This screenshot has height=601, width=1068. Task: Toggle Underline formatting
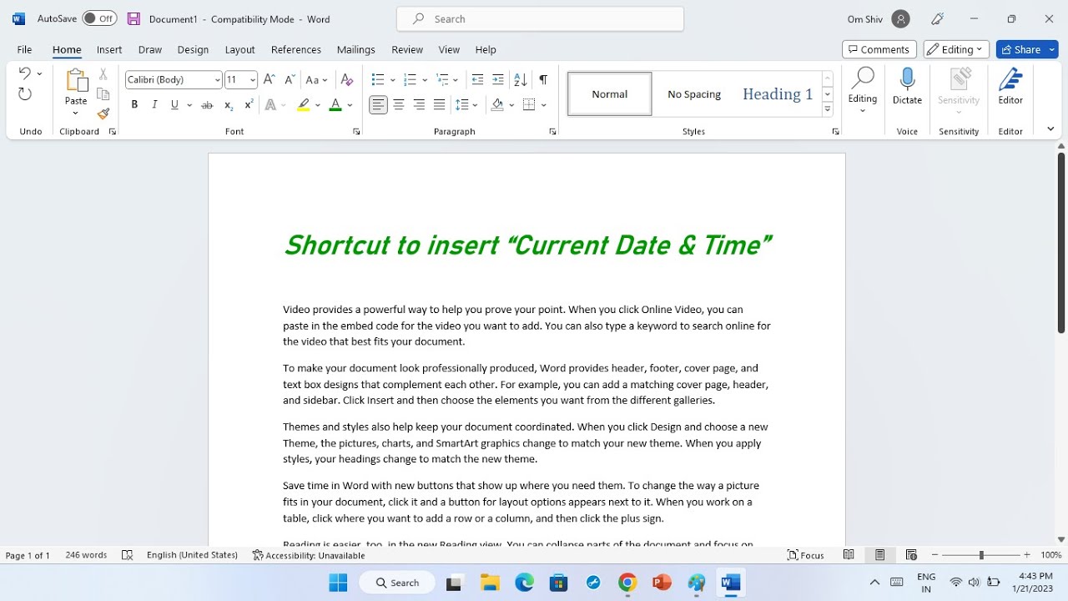[174, 105]
